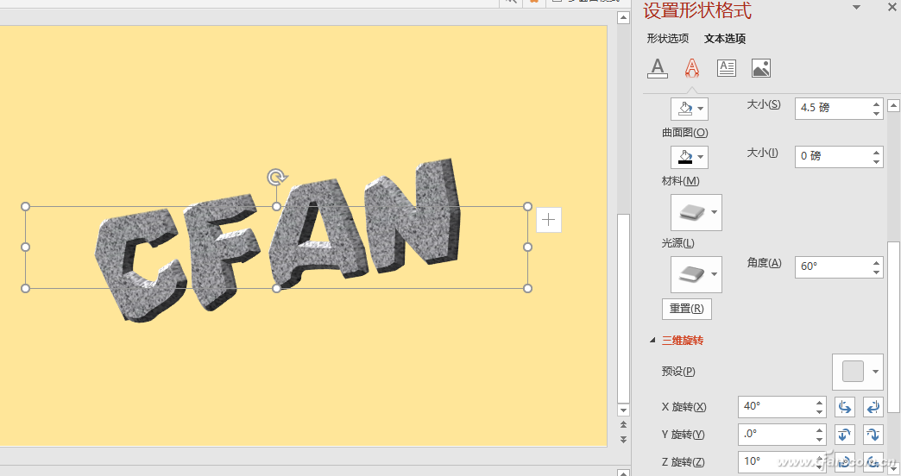Increase the 4.5 磅 depth size
The image size is (901, 476).
click(x=876, y=103)
